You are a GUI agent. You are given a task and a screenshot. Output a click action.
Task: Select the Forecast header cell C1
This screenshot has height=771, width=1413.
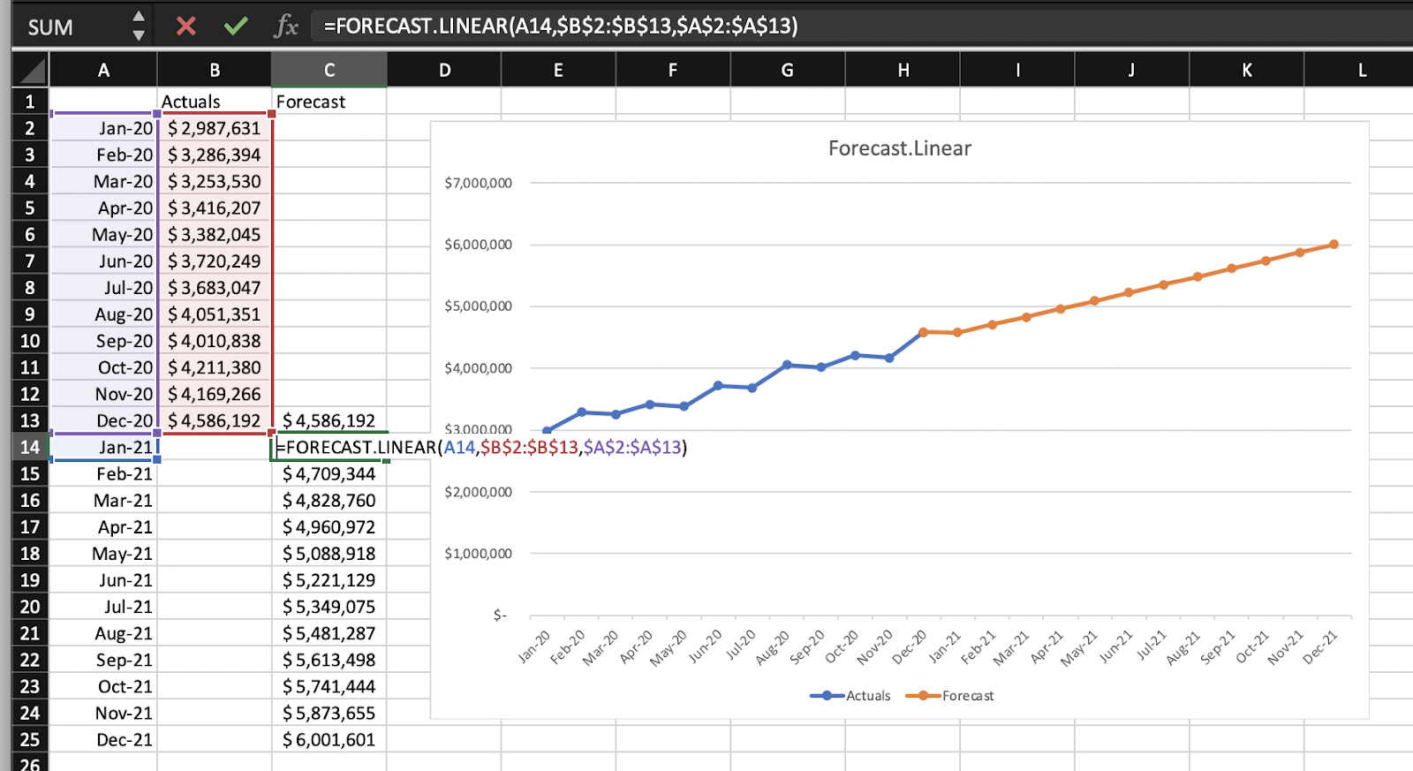point(329,102)
